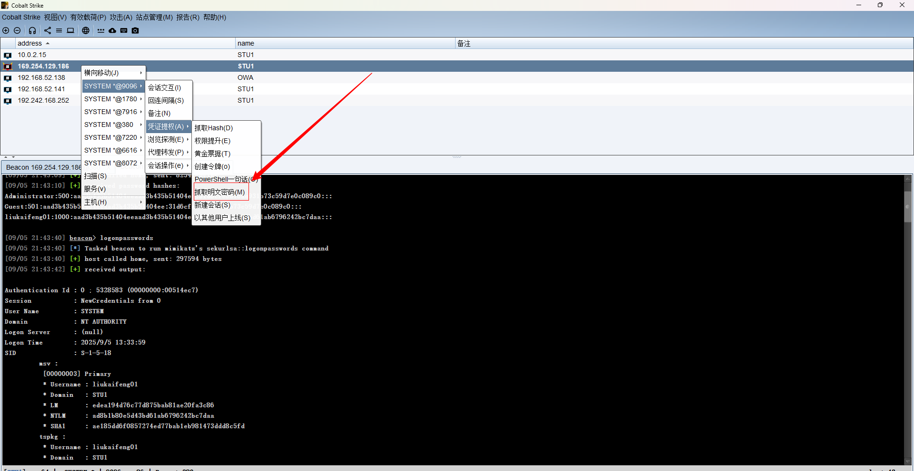The image size is (914, 471).
Task: Select 扫描(S) in the context menu
Action: coord(113,176)
